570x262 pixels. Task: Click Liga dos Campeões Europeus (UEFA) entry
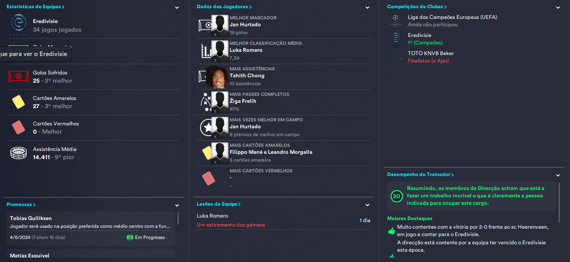(x=452, y=17)
